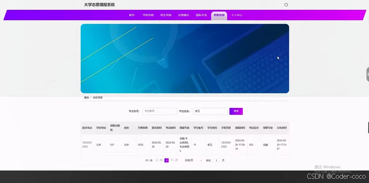This screenshot has height=183, width=369.
Task: Click the go-to page number box
Action: tap(216, 161)
